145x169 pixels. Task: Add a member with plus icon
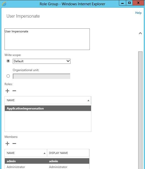click(7, 143)
